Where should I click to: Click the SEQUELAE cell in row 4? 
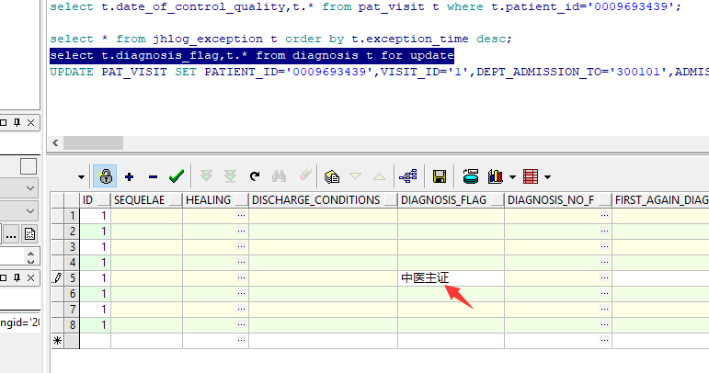click(x=146, y=263)
